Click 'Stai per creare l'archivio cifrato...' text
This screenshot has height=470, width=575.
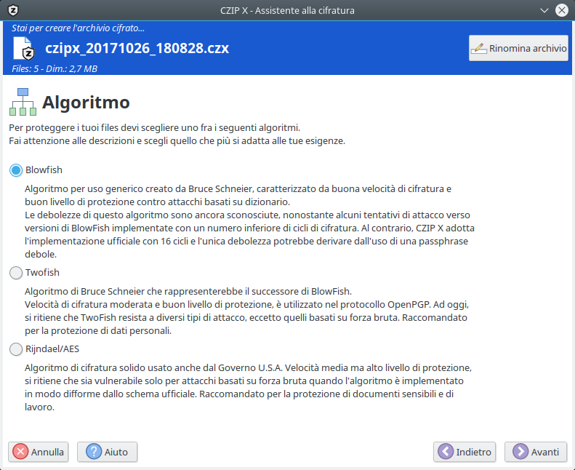pyautogui.click(x=78, y=28)
